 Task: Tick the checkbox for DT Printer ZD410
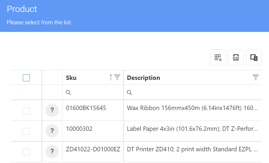pos(26,152)
